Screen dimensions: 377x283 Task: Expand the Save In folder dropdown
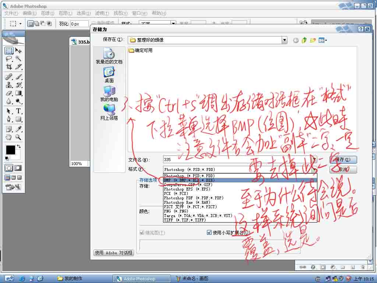point(284,40)
